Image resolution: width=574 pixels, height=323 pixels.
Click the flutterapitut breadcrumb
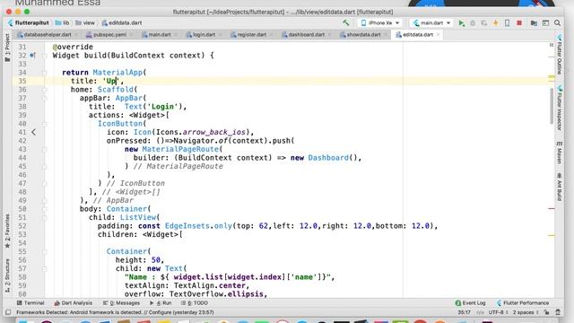click(x=29, y=23)
